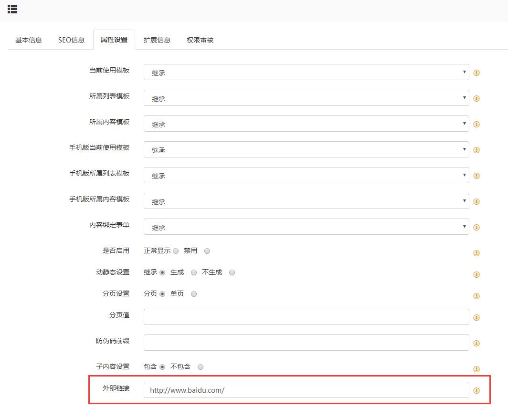508x418 pixels.
Task: Click the warning icon beside 是否启用
Action: 476,253
